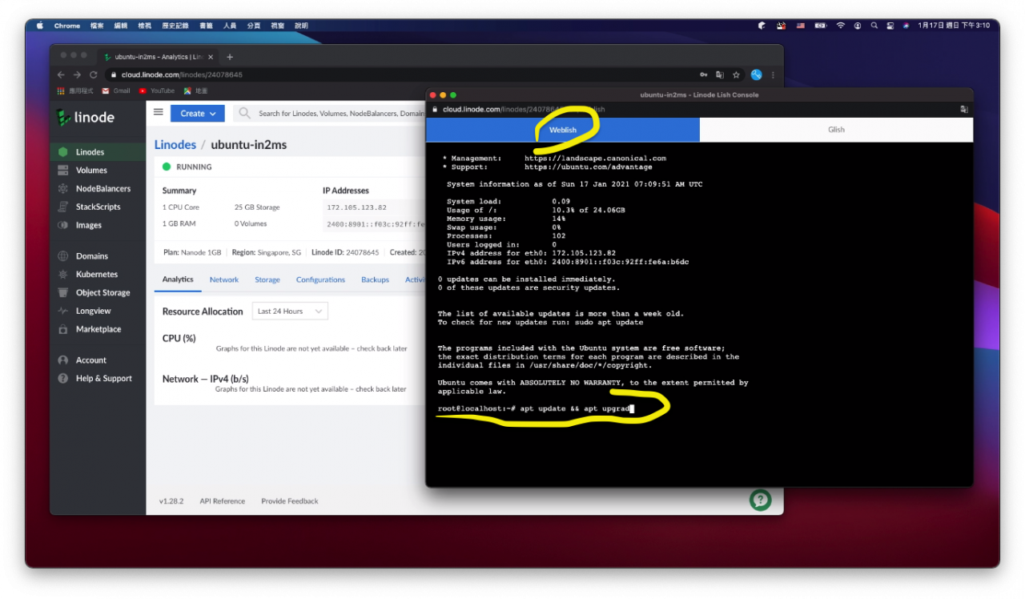The height and width of the screenshot is (599, 1025).
Task: Open Kubernetes in the sidebar
Action: click(x=96, y=275)
